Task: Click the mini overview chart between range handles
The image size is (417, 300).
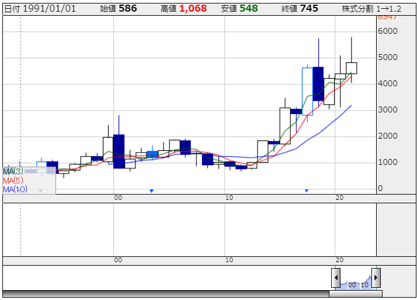Action: coord(356,283)
